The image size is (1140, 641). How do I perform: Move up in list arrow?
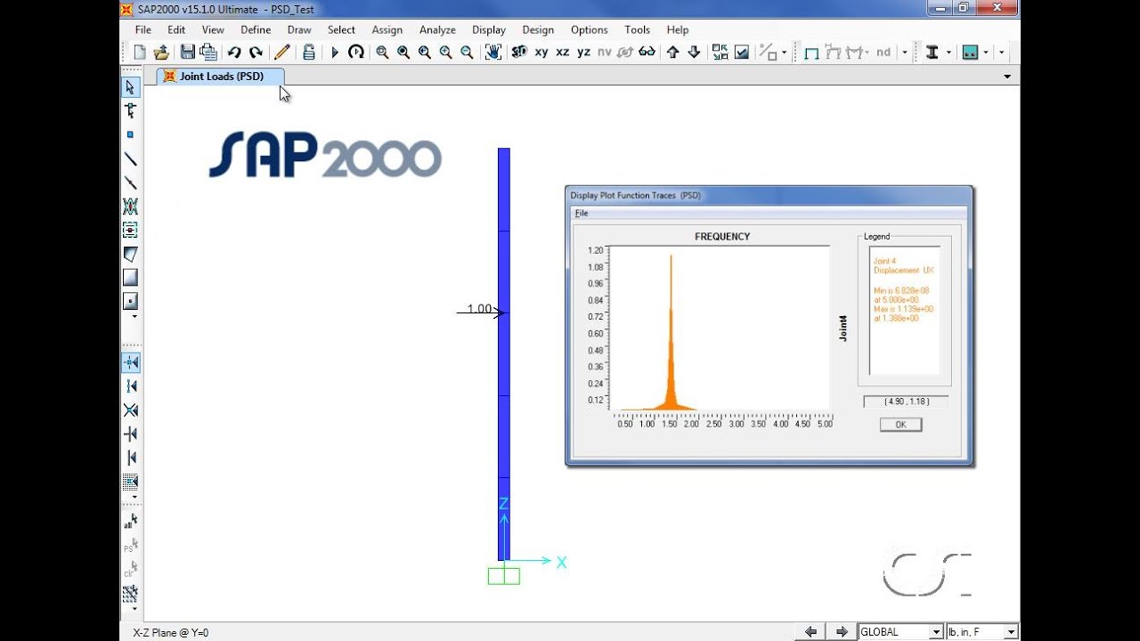pyautogui.click(x=672, y=53)
